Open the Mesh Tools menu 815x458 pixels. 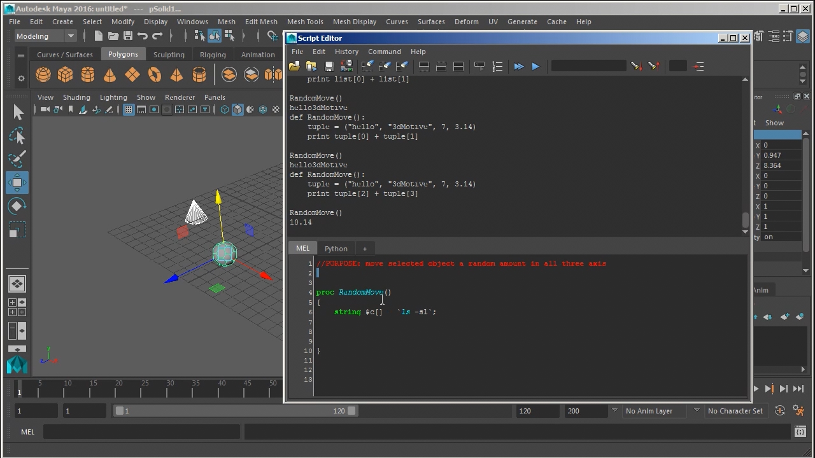pos(305,22)
